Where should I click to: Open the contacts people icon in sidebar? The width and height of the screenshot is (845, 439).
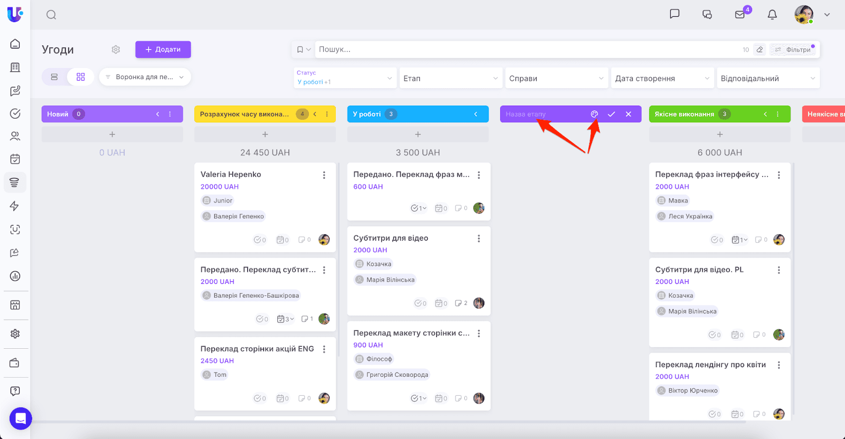click(15, 136)
